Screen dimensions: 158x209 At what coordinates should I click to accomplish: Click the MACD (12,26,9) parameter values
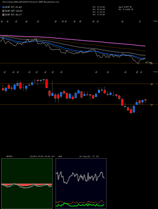pos(42,156)
